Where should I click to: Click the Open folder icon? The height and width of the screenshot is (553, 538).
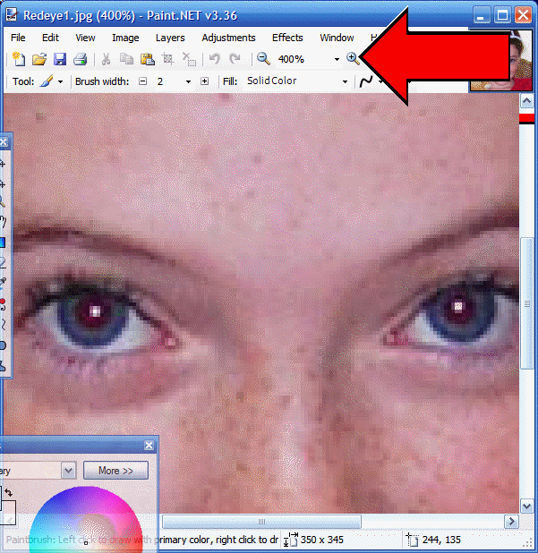tap(38, 59)
